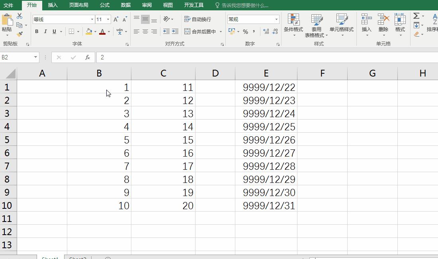Screen dimensions: 438x259
Task: Open the 文件 File tab
Action: coord(8,5)
